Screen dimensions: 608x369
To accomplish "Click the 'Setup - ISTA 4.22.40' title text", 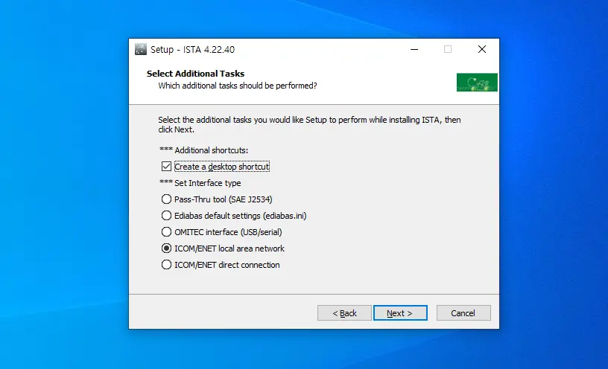I will pos(192,50).
